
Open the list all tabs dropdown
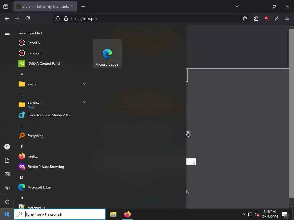(x=237, y=6)
